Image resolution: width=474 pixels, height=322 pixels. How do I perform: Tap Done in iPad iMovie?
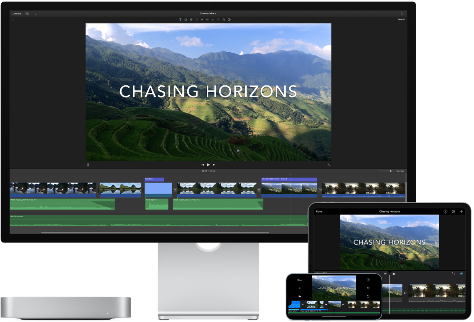(x=320, y=211)
